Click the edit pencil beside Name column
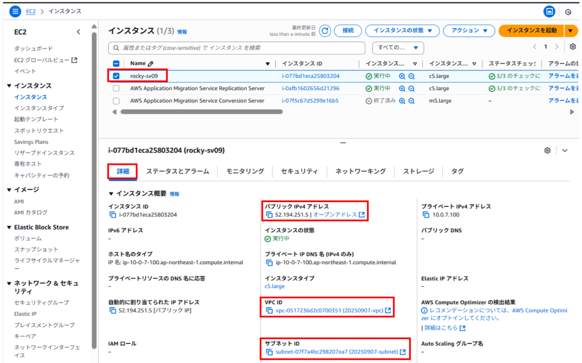 [150, 64]
